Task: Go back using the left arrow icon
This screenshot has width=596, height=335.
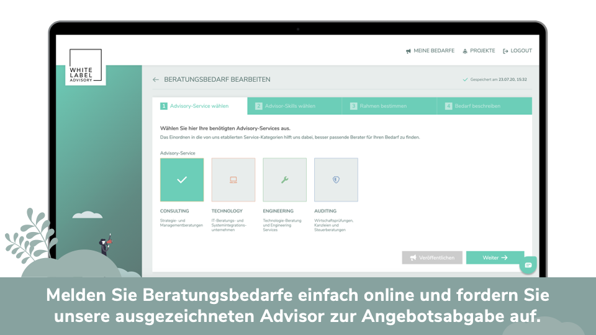Action: (156, 80)
